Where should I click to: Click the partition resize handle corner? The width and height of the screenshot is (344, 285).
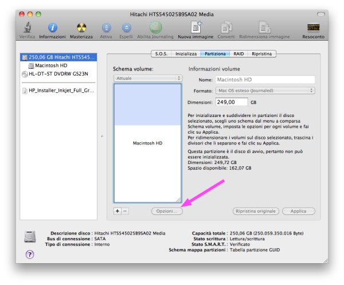(178, 200)
